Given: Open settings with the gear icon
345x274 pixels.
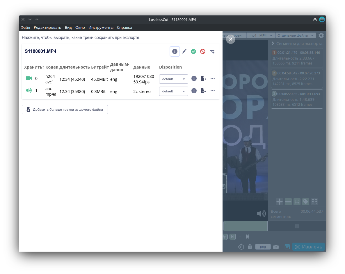Looking at the screenshot, I should [x=321, y=35].
